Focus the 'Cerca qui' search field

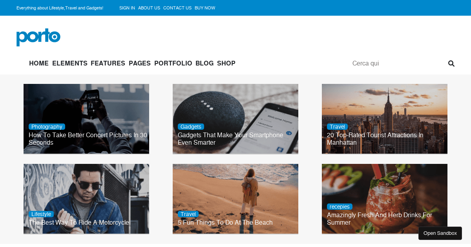396,64
